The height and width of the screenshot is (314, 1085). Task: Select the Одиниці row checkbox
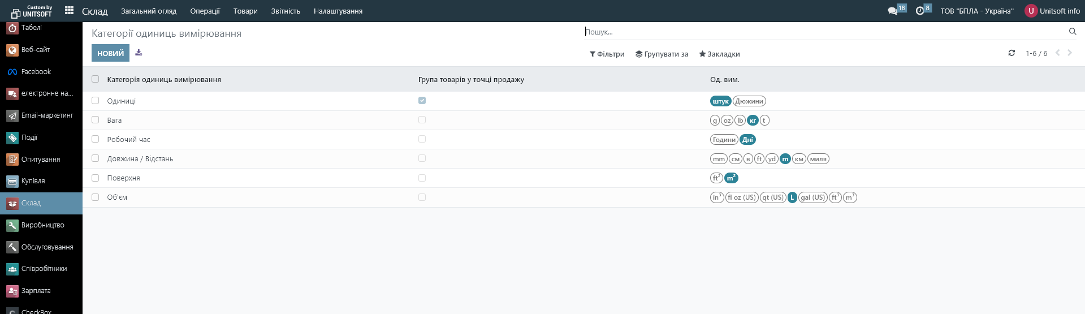[x=95, y=101]
